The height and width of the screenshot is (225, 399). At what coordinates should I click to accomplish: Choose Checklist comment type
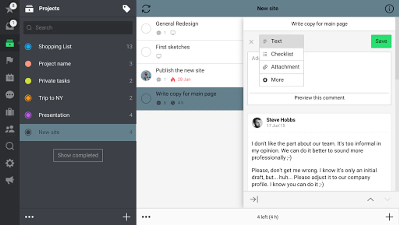point(282,54)
